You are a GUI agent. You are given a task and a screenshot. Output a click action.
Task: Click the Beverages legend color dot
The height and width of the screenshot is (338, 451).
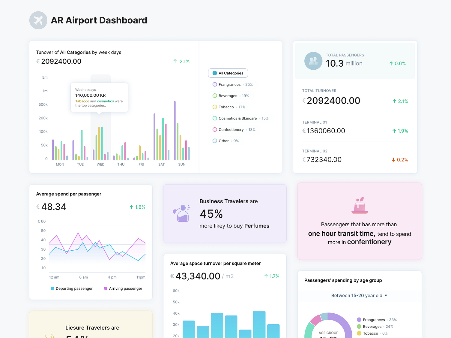[215, 95]
